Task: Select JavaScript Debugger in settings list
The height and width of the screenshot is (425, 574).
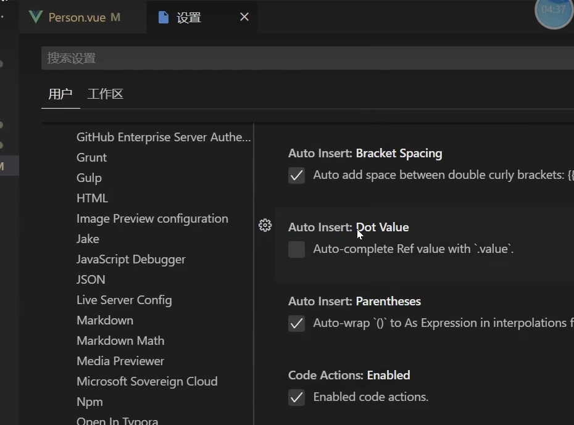Action: click(x=131, y=259)
